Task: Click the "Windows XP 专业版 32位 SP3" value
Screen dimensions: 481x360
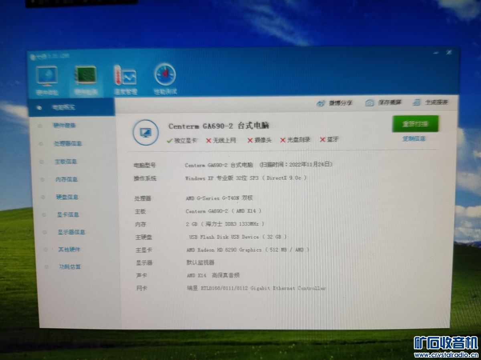Action: [222, 178]
